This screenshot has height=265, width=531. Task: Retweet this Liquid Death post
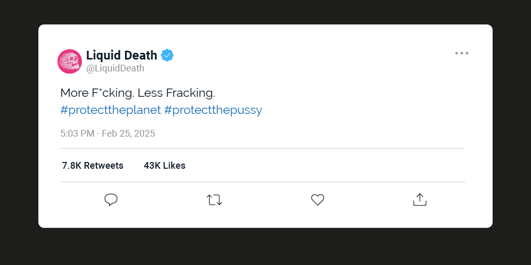(x=214, y=200)
